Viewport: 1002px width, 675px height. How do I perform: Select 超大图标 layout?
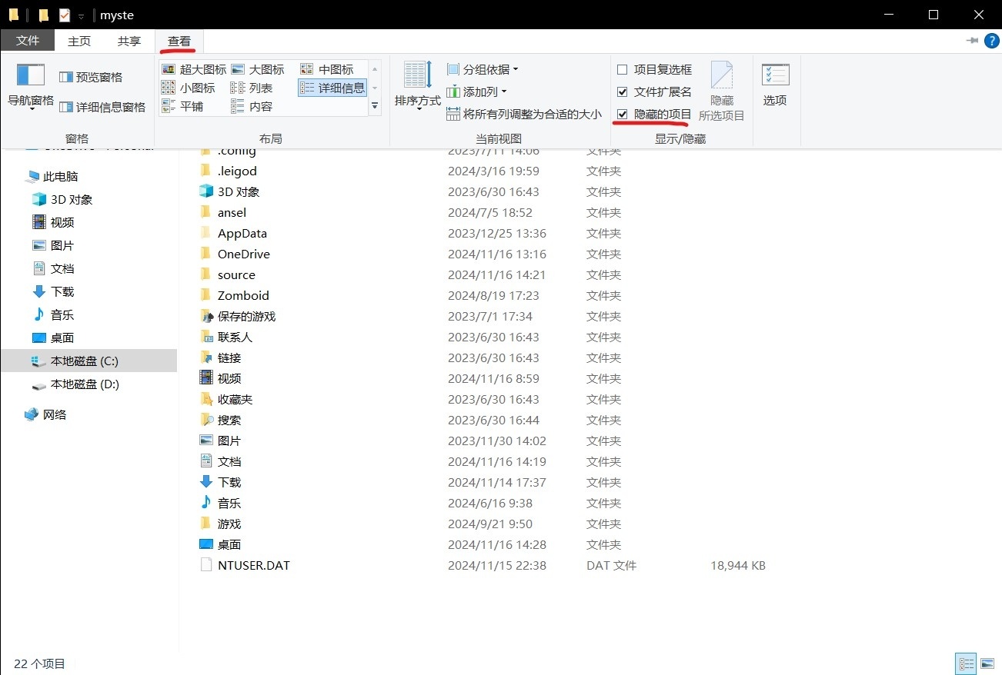[194, 69]
